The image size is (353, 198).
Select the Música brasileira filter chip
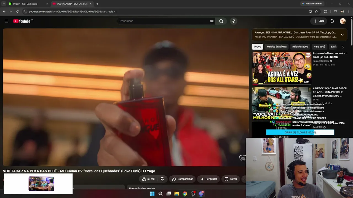pyautogui.click(x=277, y=47)
